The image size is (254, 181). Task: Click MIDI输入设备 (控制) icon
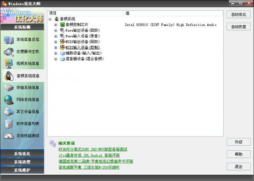click(62, 48)
